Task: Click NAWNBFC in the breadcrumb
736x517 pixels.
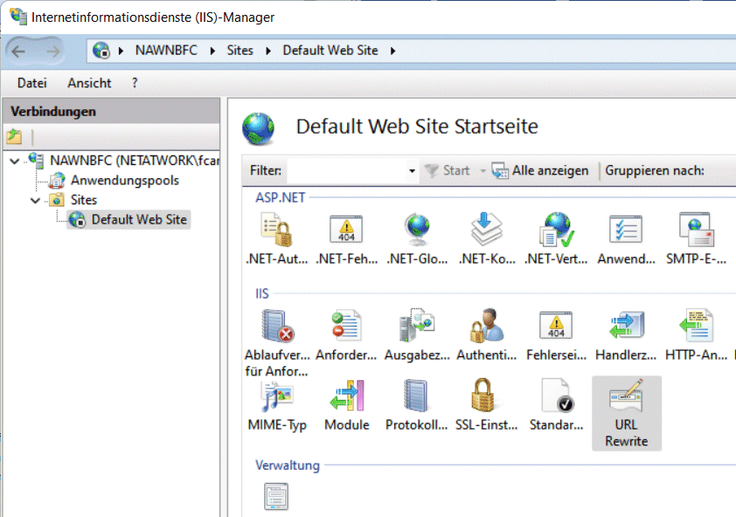Action: [x=166, y=50]
